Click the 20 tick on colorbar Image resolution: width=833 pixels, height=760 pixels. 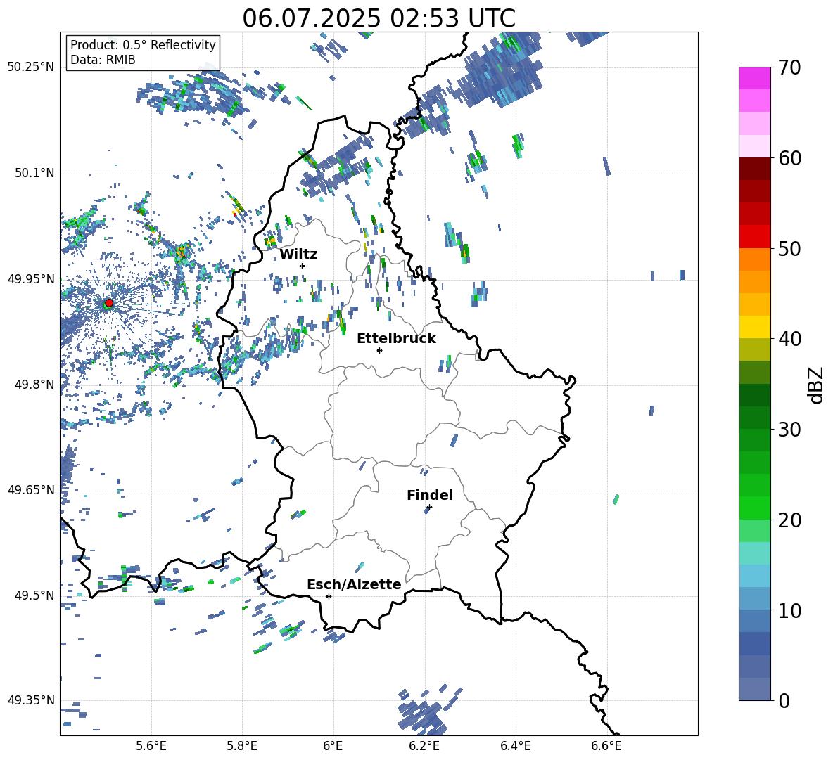789,520
